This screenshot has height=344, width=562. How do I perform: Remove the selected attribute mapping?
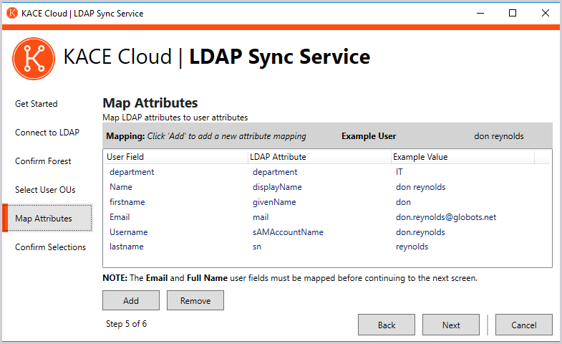tap(195, 300)
